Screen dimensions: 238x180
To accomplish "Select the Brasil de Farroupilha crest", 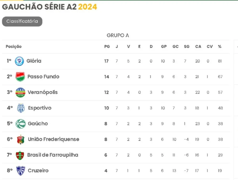I will pyautogui.click(x=20, y=155).
